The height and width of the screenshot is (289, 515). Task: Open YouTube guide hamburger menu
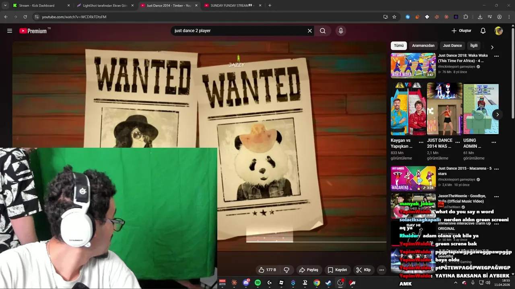coord(10,31)
